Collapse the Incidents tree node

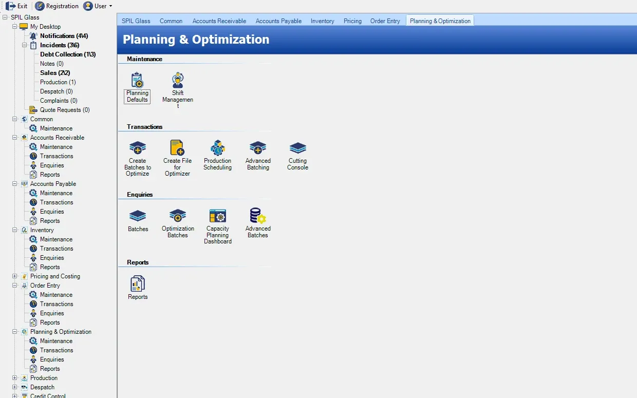(x=25, y=45)
